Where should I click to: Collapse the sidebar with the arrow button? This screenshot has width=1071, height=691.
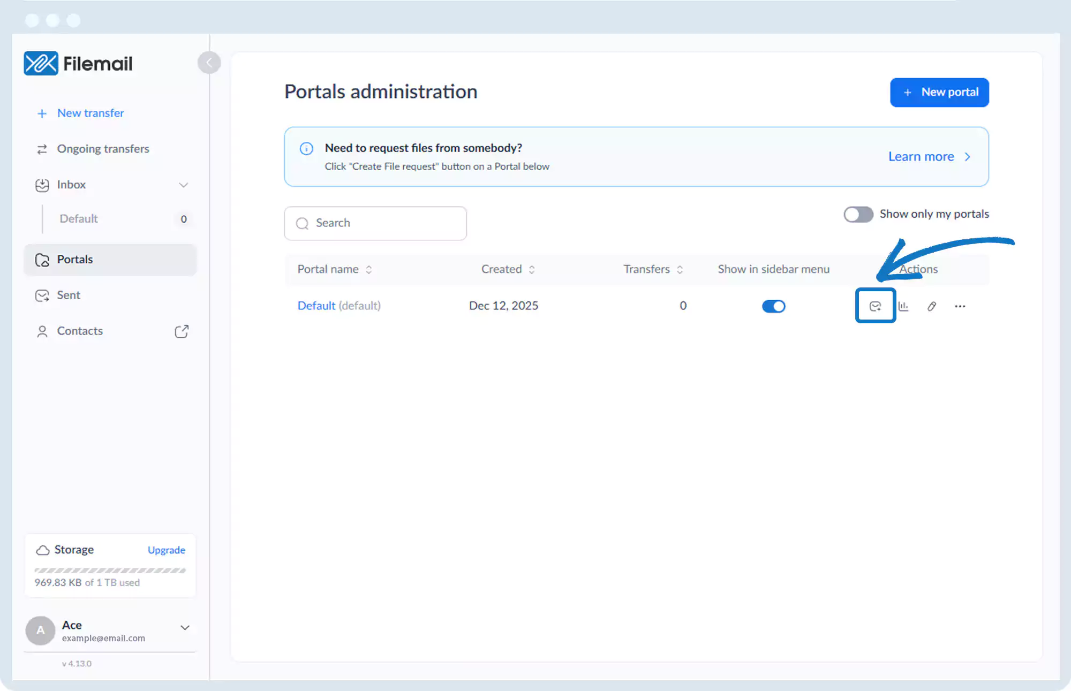point(209,63)
